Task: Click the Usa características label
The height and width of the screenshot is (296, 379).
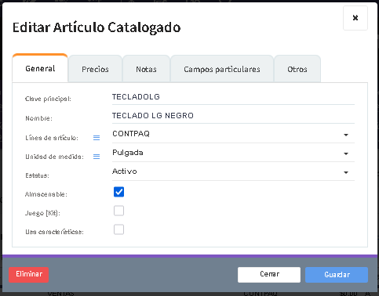Action: (x=54, y=232)
